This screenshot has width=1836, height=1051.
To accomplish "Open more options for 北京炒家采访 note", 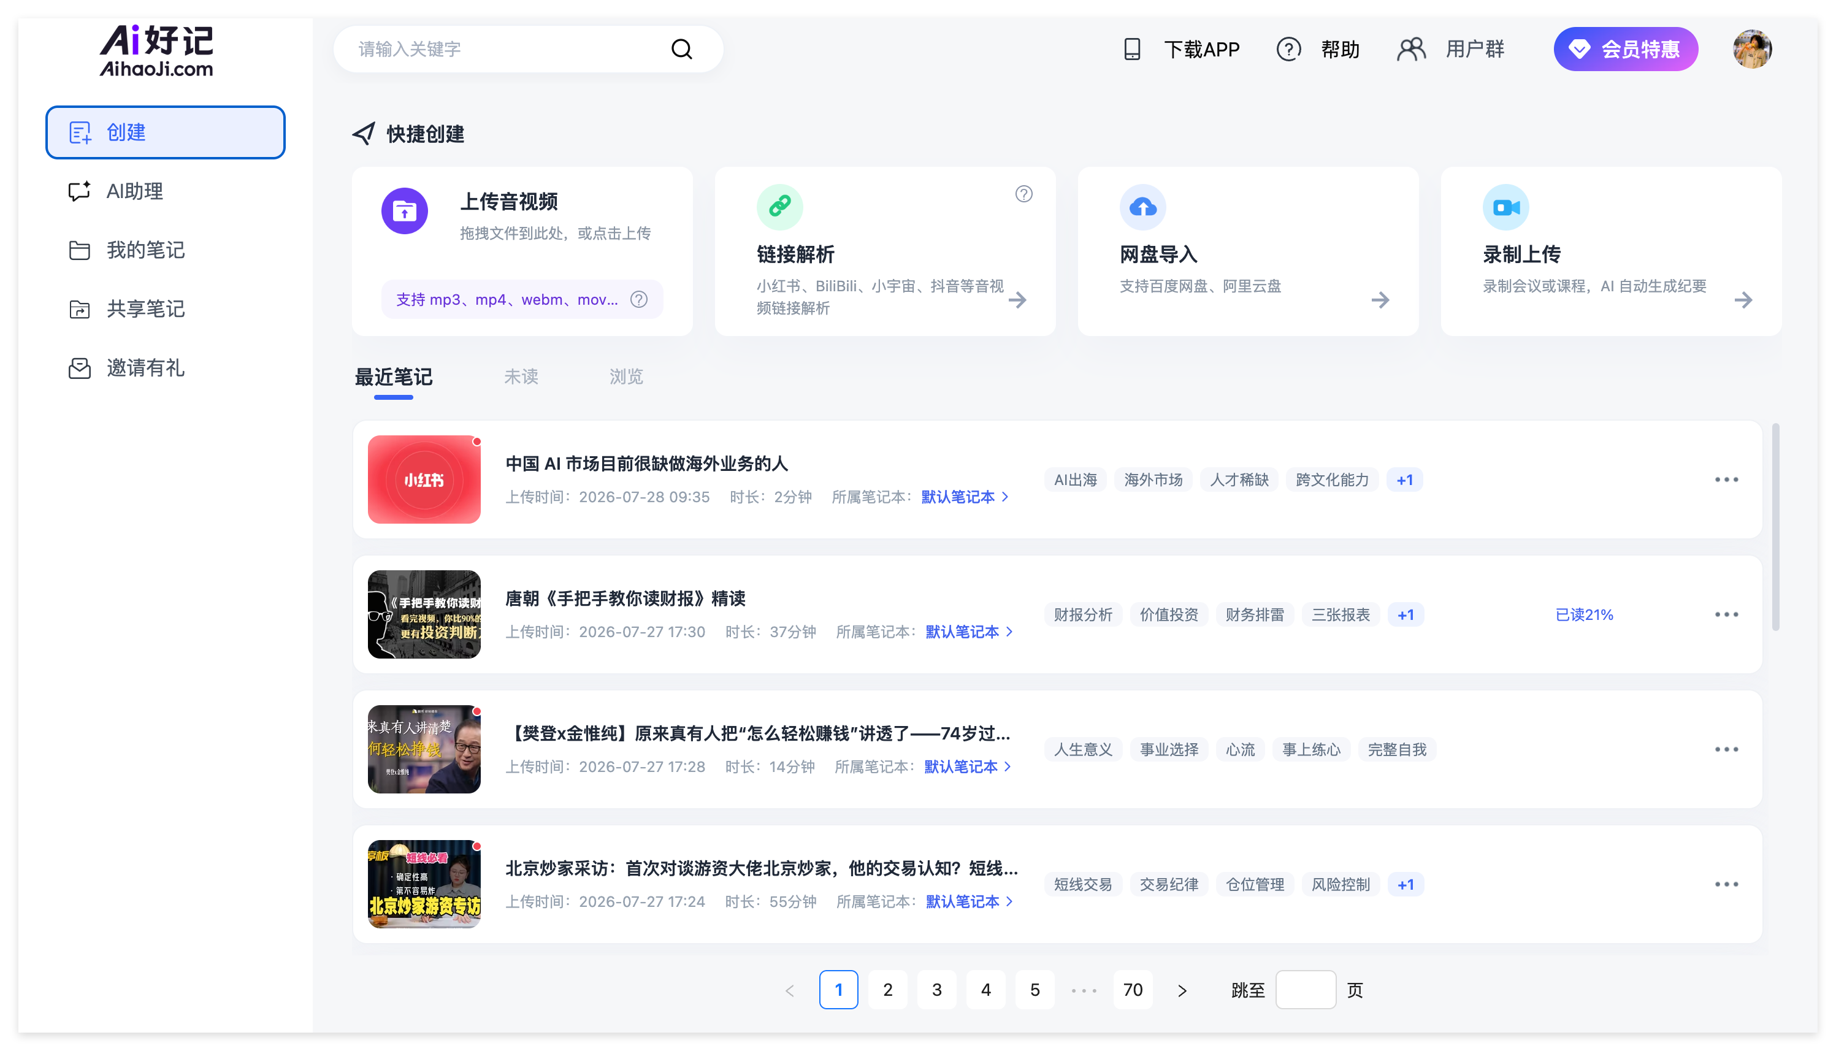I will 1726,884.
